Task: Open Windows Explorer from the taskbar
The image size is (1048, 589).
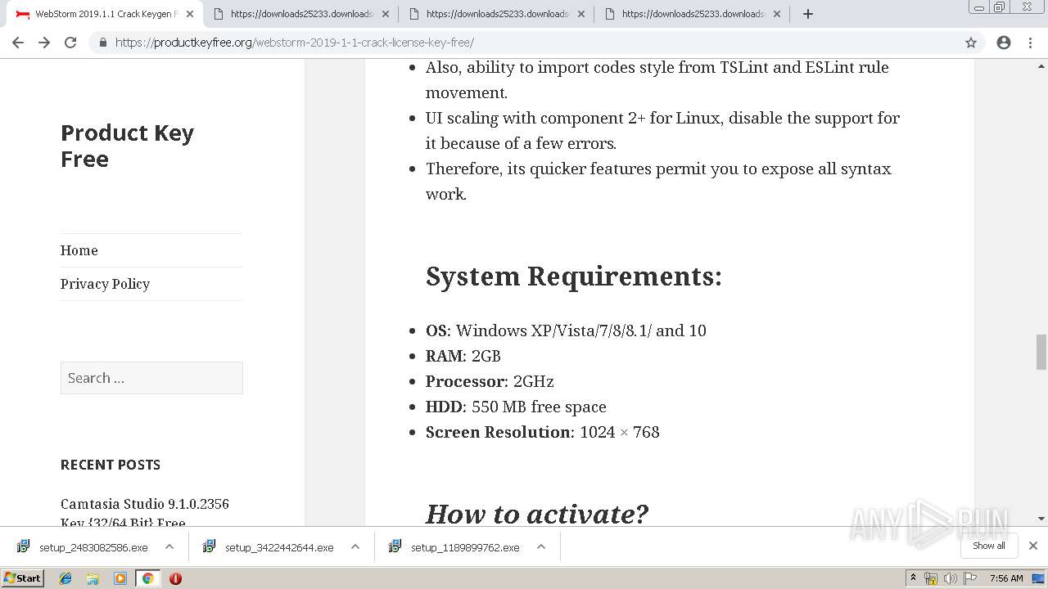Action: (93, 578)
